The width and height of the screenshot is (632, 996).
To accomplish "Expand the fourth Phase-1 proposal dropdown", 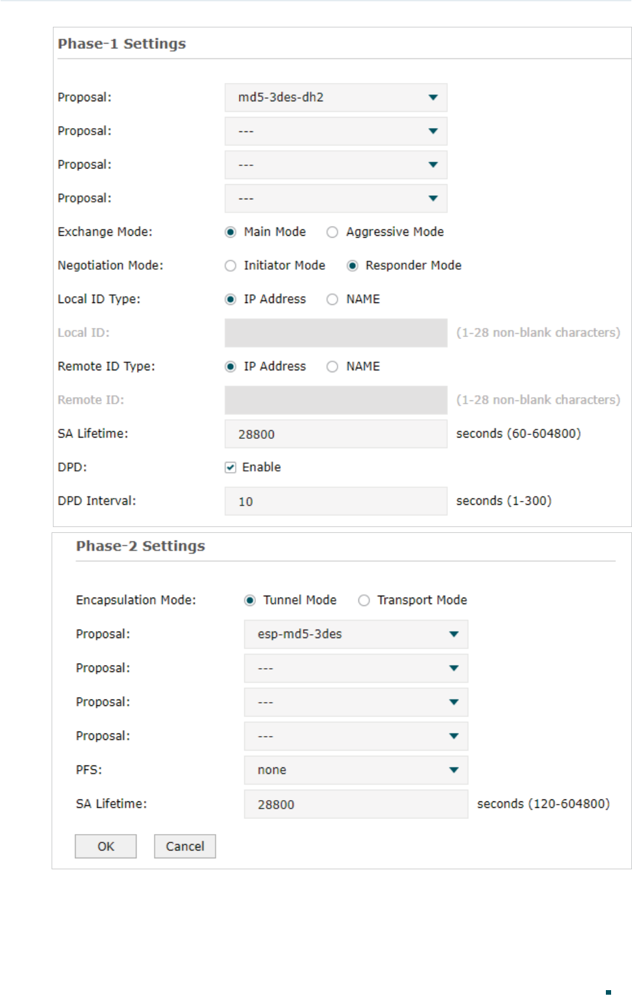I will point(336,199).
